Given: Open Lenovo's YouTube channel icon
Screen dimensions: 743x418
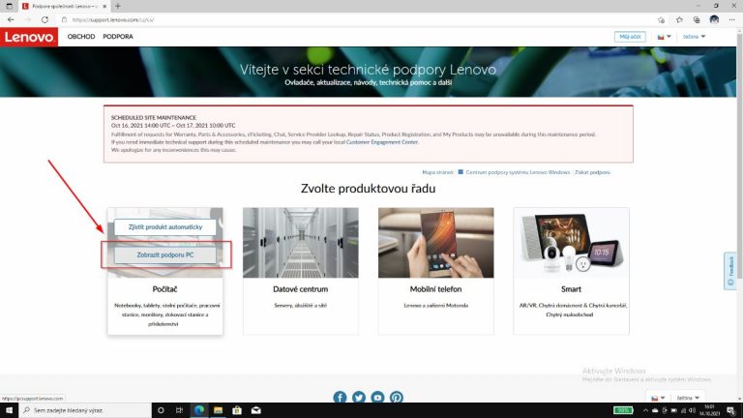Looking at the screenshot, I should point(377,397).
